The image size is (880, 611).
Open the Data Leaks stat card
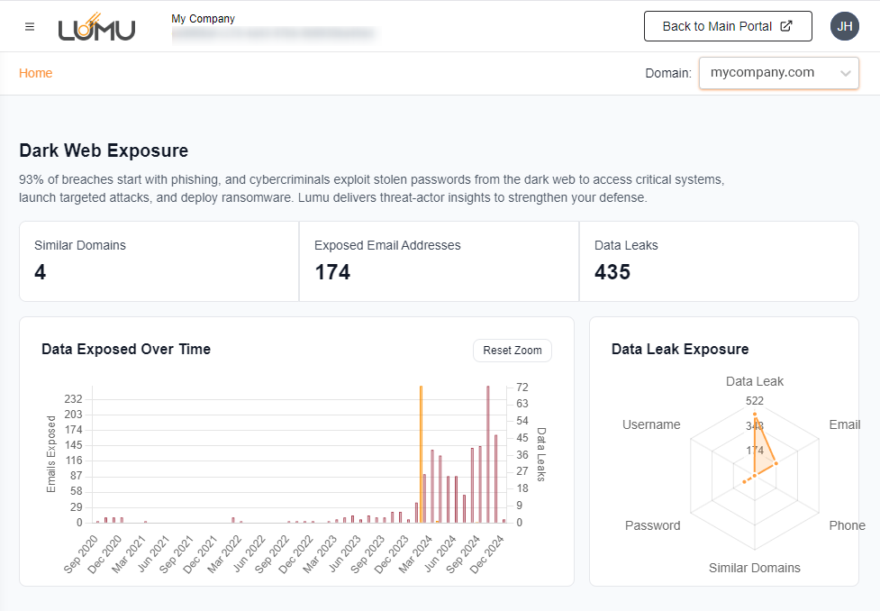point(718,261)
